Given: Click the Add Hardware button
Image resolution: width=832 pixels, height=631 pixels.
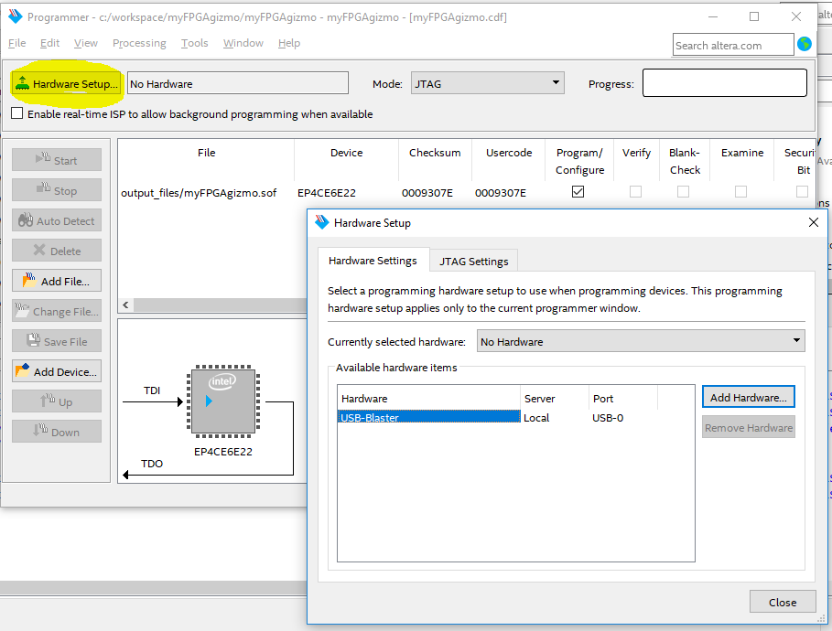Looking at the screenshot, I should click(748, 397).
